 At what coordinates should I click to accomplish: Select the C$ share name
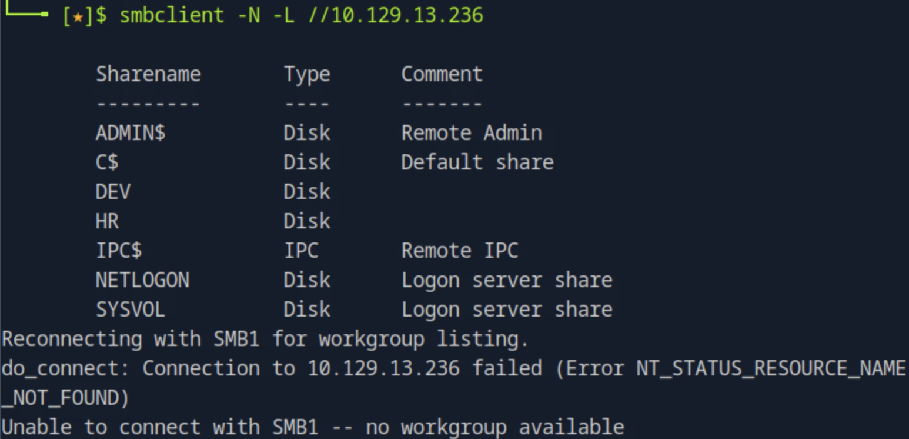pyautogui.click(x=107, y=162)
